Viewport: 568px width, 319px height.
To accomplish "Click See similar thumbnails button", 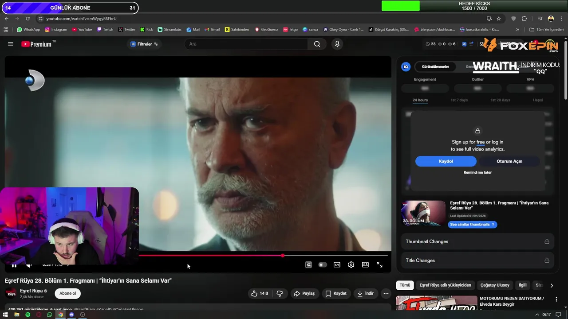I will (472, 225).
